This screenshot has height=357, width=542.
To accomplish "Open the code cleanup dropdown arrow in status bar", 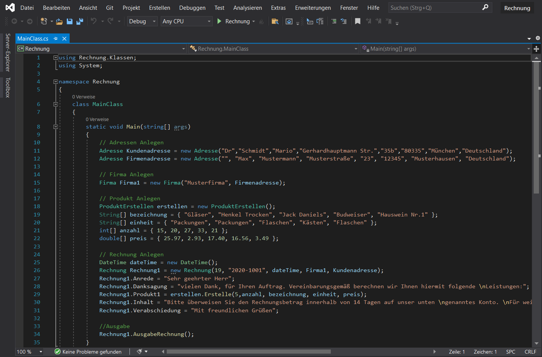I will click(x=146, y=351).
